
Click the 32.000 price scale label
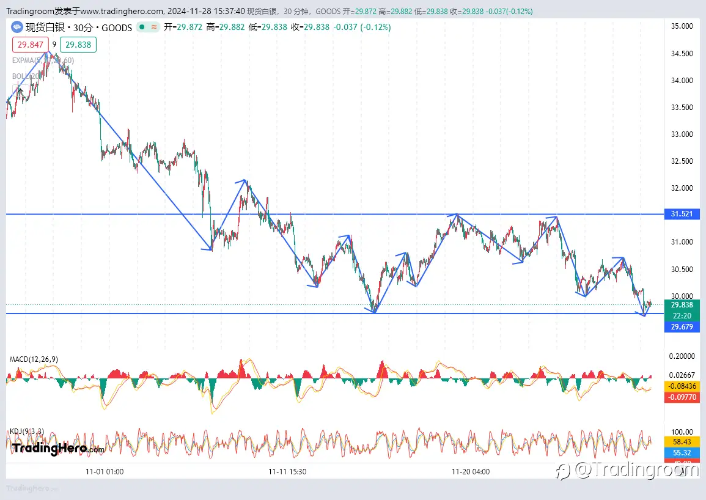click(x=682, y=188)
